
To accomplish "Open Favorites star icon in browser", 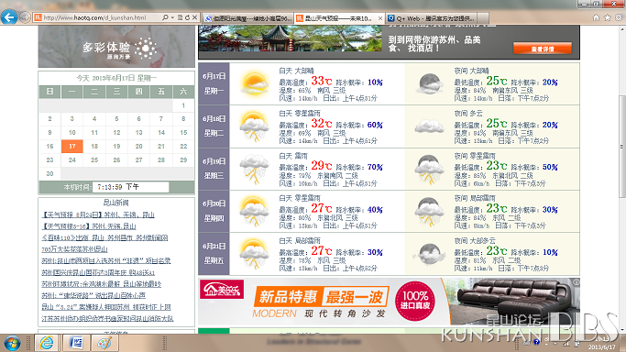I will coord(608,18).
